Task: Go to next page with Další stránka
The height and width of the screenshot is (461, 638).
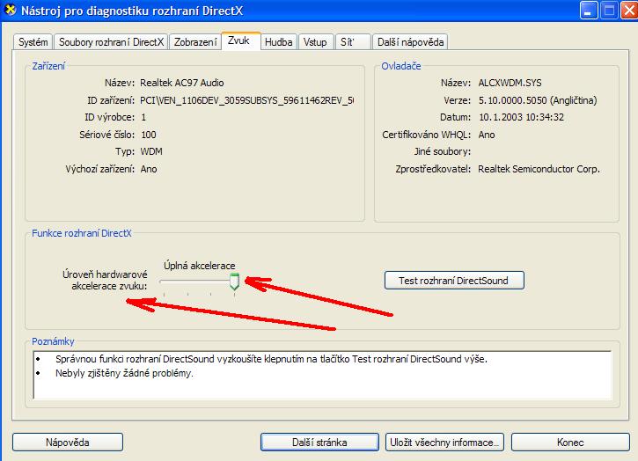Action: tap(319, 442)
